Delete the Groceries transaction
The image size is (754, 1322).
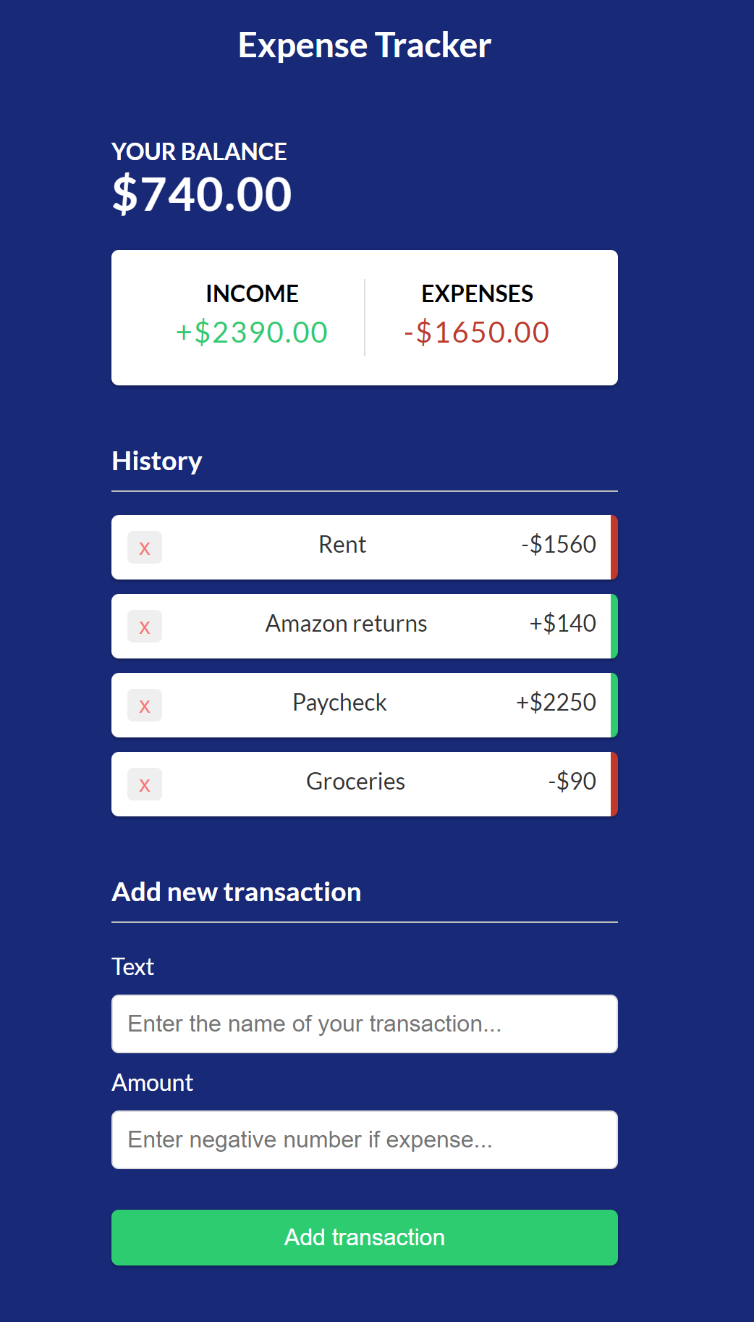pos(144,784)
